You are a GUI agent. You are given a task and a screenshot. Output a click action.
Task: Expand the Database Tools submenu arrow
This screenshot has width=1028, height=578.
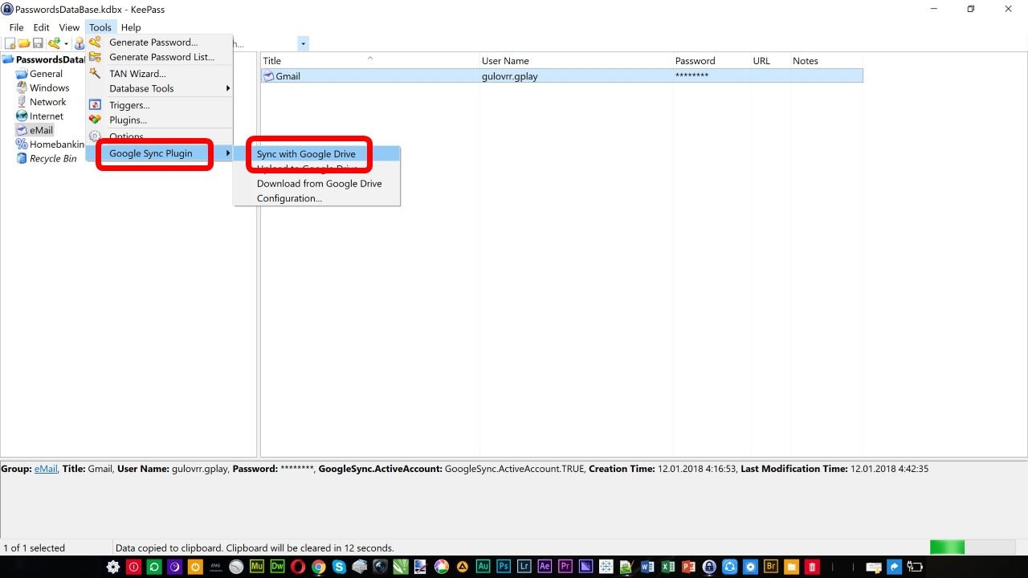pyautogui.click(x=228, y=88)
